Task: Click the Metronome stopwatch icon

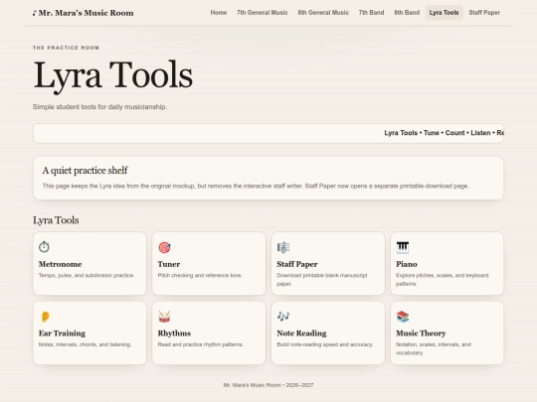Action: (x=44, y=247)
